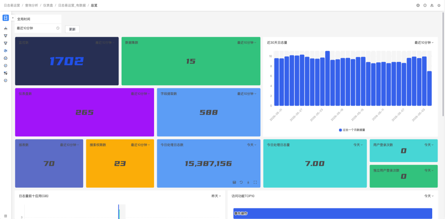Download data from 今日处理日志数 card
This screenshot has height=219, width=445.
click(248, 182)
